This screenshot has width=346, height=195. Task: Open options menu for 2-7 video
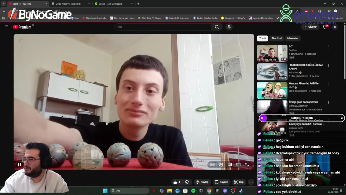coord(328,47)
